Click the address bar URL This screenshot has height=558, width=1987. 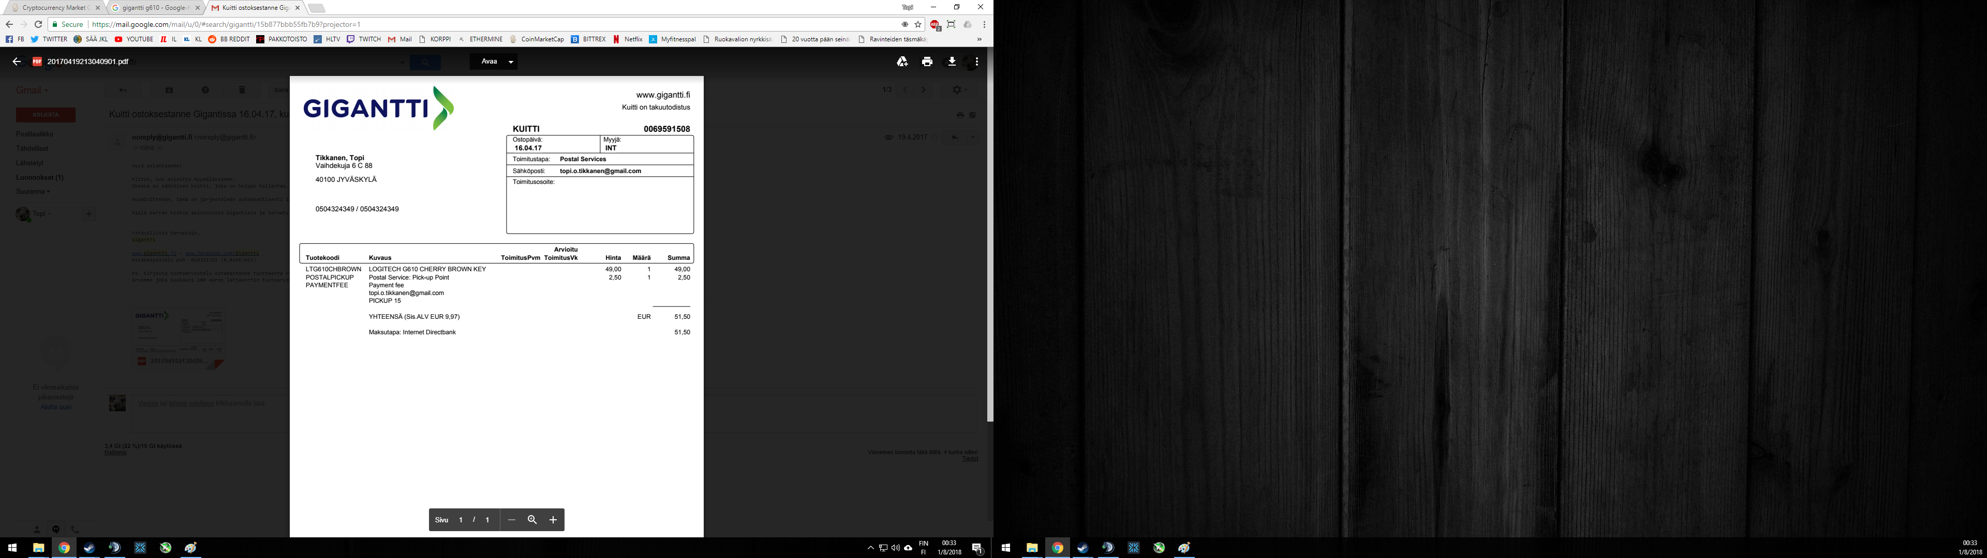coord(226,25)
